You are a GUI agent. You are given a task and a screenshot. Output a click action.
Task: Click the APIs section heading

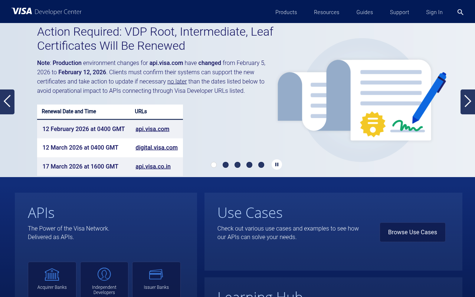pos(41,213)
